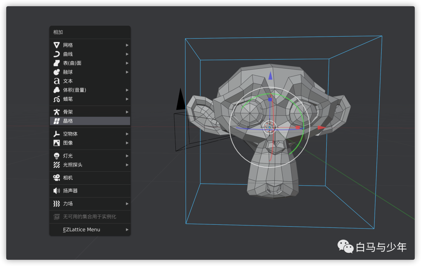
Task: Click the speaker icon beside 扬声器
Action: [x=57, y=191]
